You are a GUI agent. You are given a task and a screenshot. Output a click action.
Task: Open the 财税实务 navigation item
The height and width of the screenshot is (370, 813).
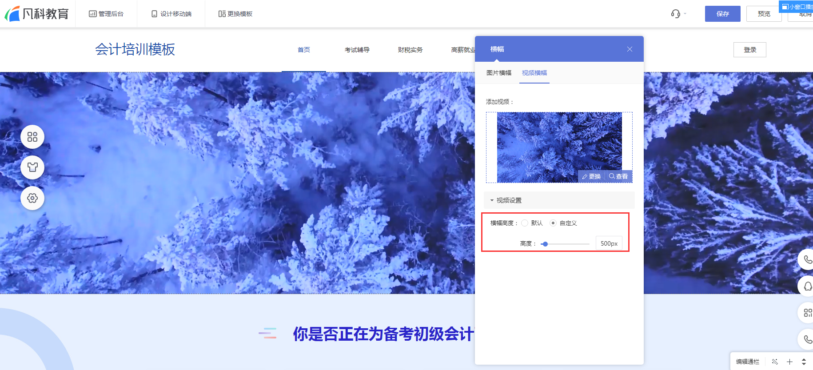[410, 50]
